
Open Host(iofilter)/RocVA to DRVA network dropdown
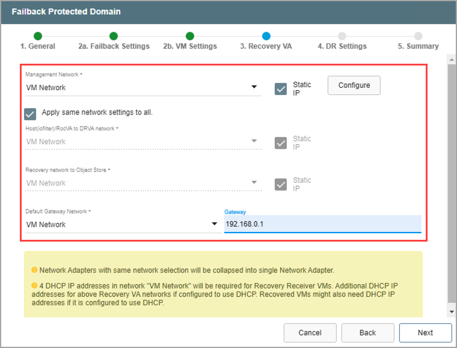tap(143, 142)
